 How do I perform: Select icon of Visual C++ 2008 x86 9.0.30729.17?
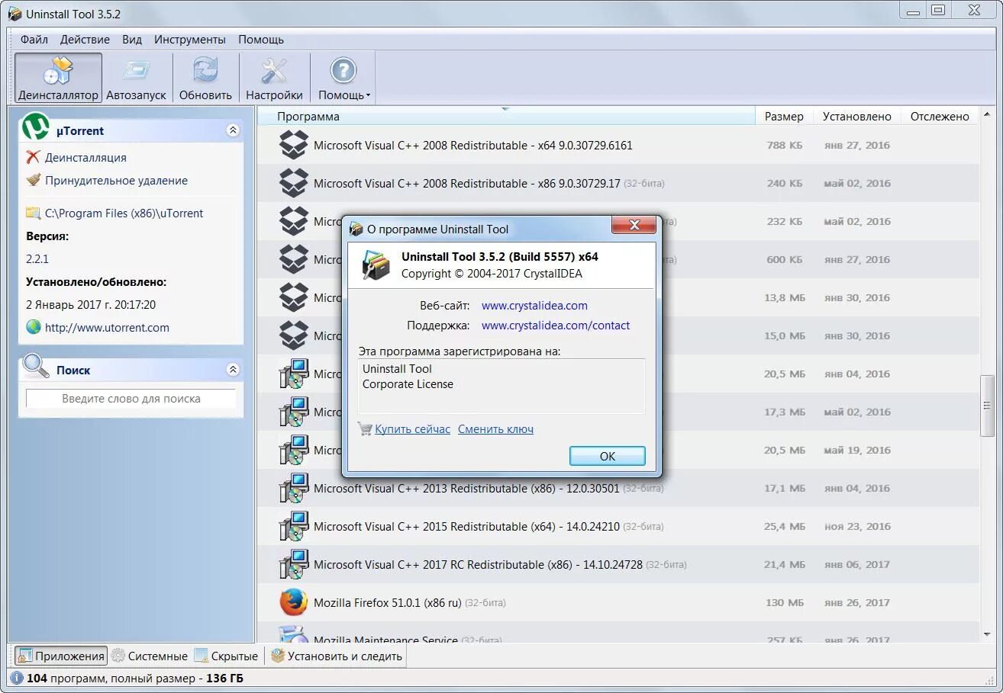(x=293, y=183)
